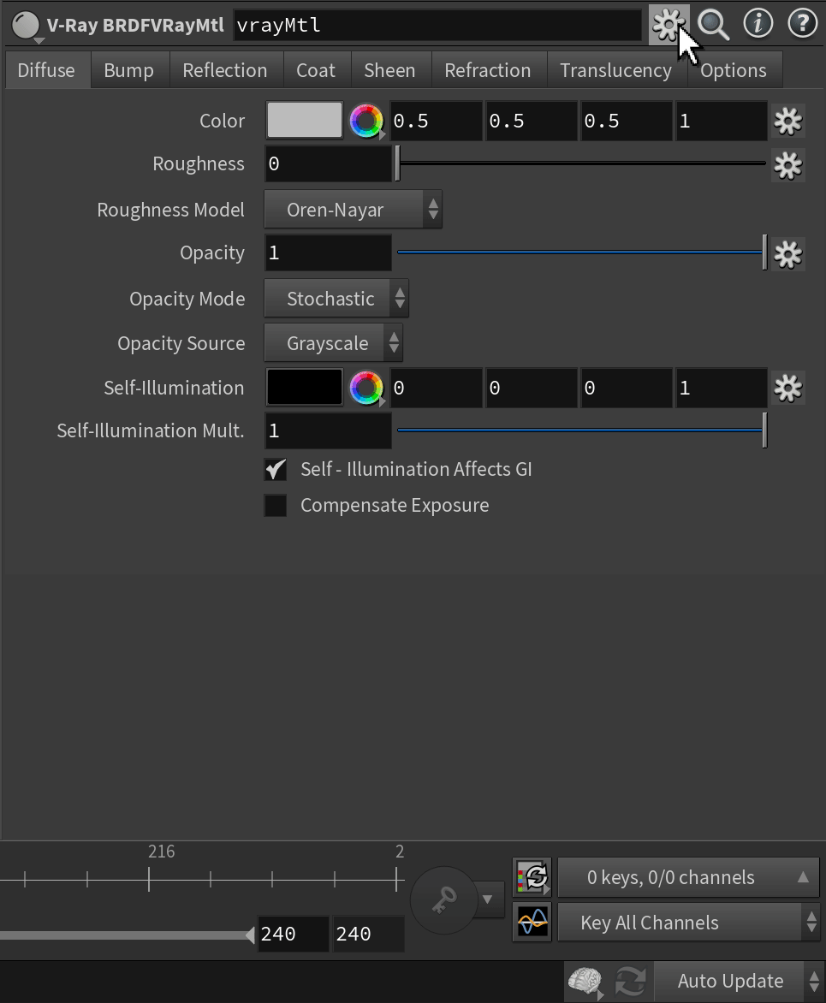Switch to the Translucency tab

615,70
